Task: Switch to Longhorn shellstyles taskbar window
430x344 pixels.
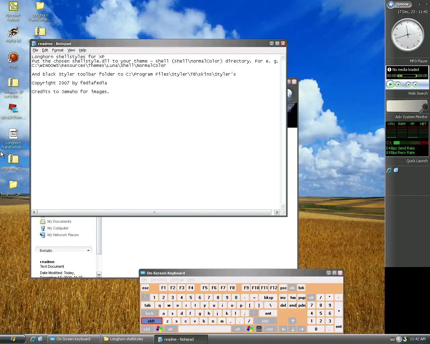Action: tap(127, 339)
